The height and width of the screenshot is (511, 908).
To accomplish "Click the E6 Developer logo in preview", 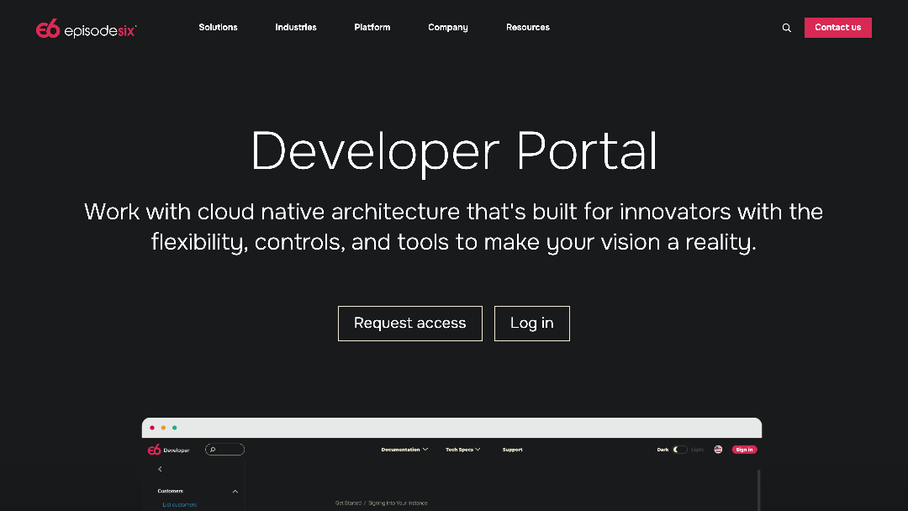I will pyautogui.click(x=168, y=450).
